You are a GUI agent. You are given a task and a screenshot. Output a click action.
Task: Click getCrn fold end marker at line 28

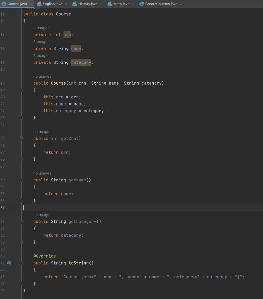click(21, 159)
